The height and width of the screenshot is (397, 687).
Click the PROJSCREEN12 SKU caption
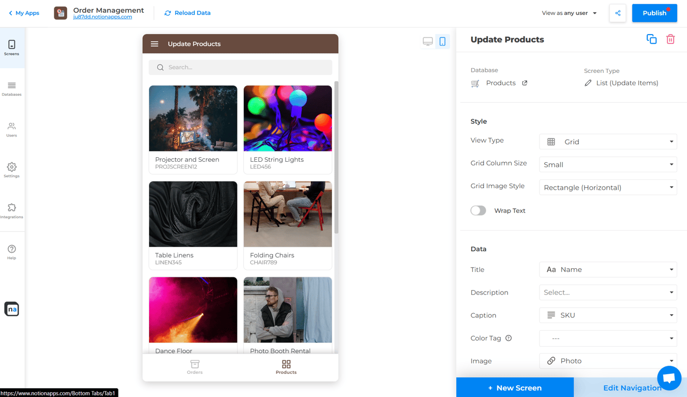point(176,167)
